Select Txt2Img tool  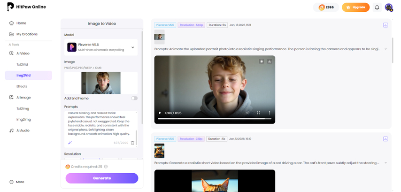(x=23, y=108)
